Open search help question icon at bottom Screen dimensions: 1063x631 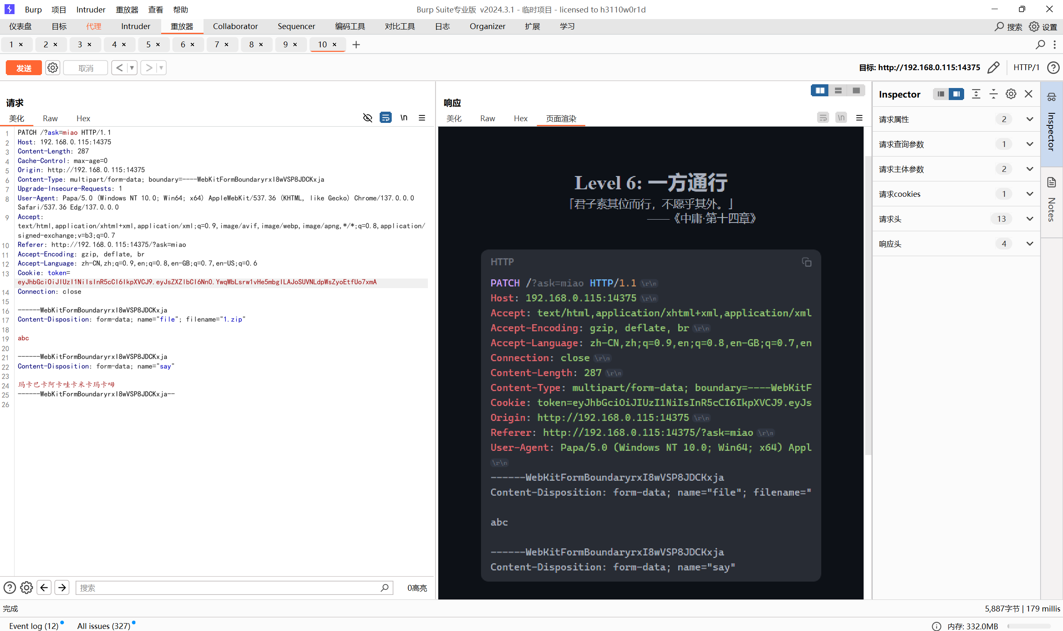10,588
